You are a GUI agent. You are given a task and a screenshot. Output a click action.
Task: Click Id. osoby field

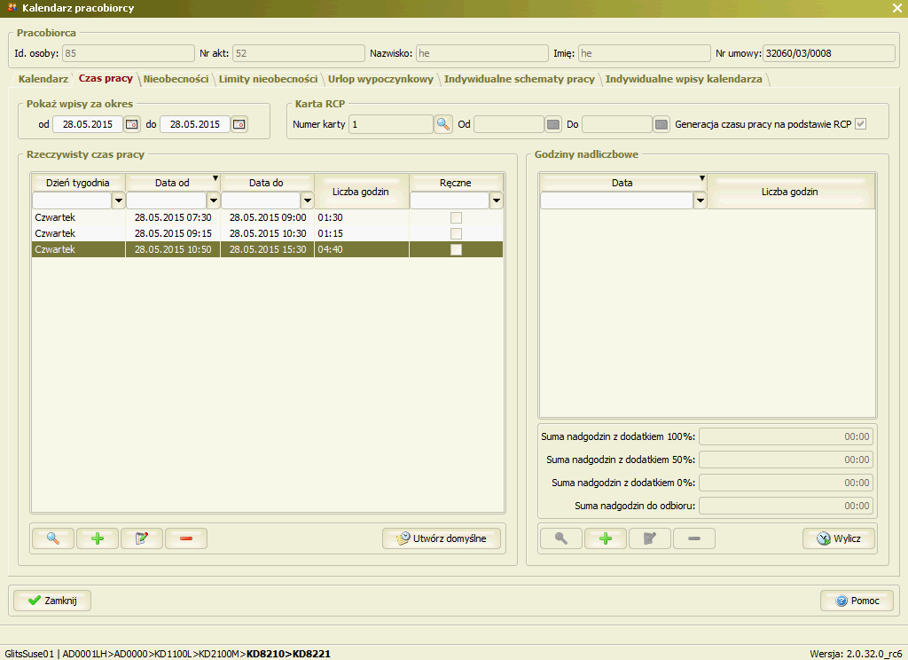[x=128, y=53]
